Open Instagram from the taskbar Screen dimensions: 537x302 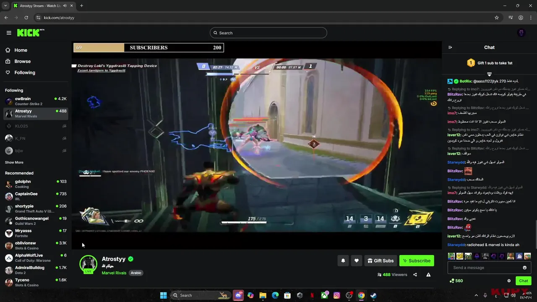[x=336, y=295]
